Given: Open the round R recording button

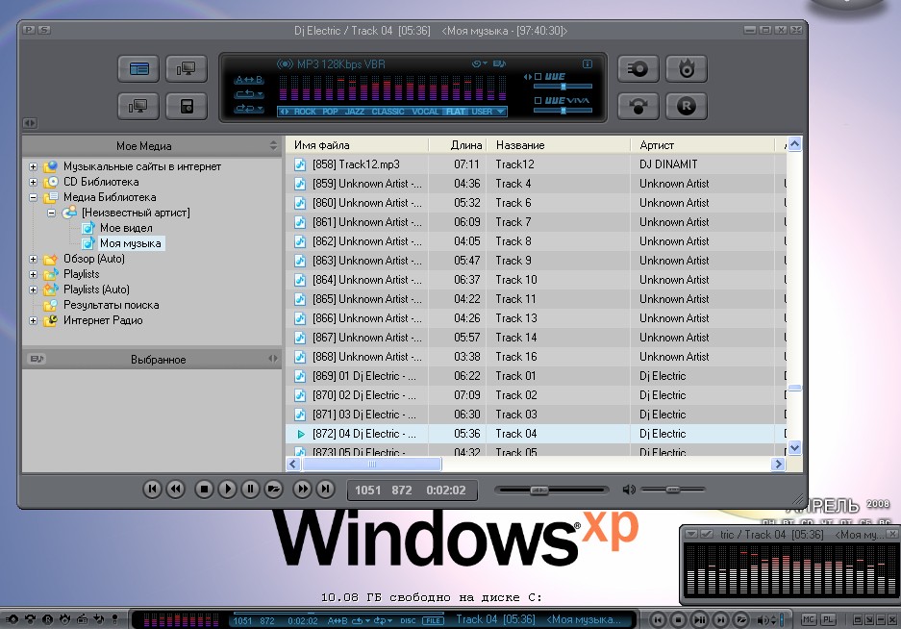Looking at the screenshot, I should (x=687, y=107).
